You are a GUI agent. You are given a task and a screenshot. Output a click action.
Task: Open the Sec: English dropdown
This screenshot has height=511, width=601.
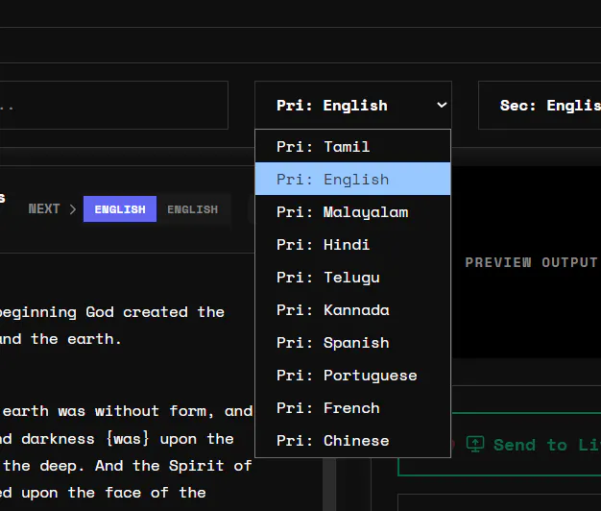pyautogui.click(x=540, y=105)
